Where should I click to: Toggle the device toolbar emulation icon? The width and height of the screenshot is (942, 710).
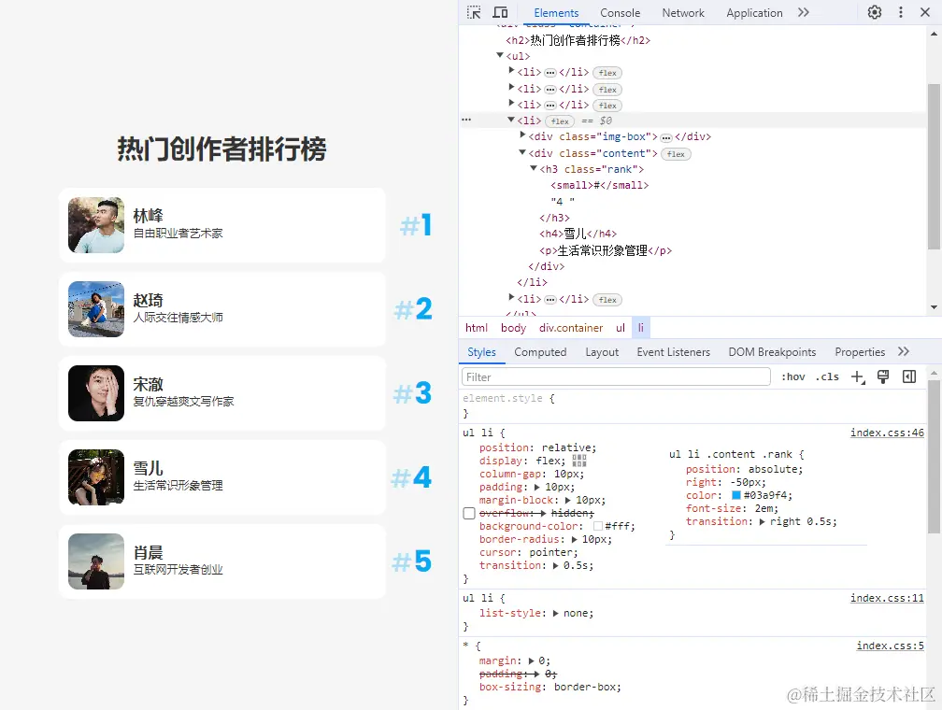coord(500,12)
